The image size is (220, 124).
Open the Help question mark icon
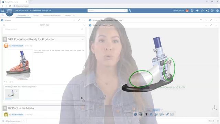217,11
